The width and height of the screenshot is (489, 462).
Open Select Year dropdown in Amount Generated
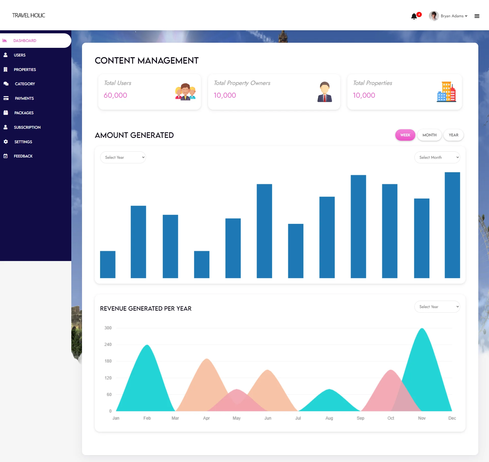click(x=123, y=157)
